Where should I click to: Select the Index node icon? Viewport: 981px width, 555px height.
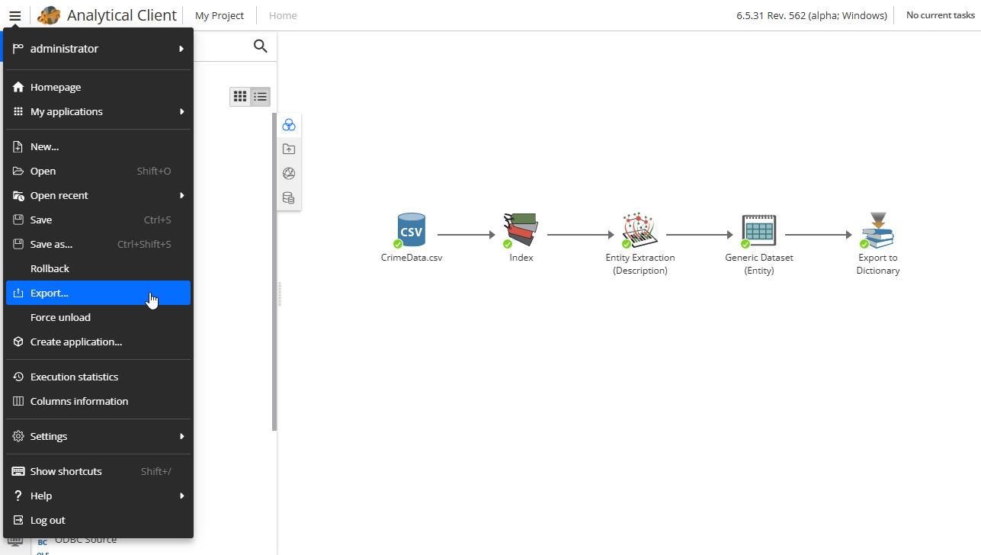(x=521, y=230)
